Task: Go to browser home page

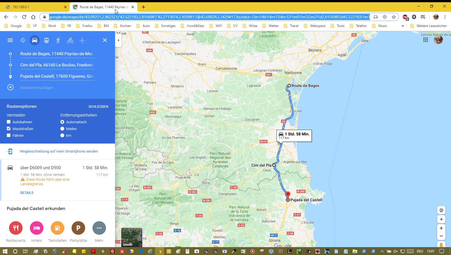Action: pos(33,17)
